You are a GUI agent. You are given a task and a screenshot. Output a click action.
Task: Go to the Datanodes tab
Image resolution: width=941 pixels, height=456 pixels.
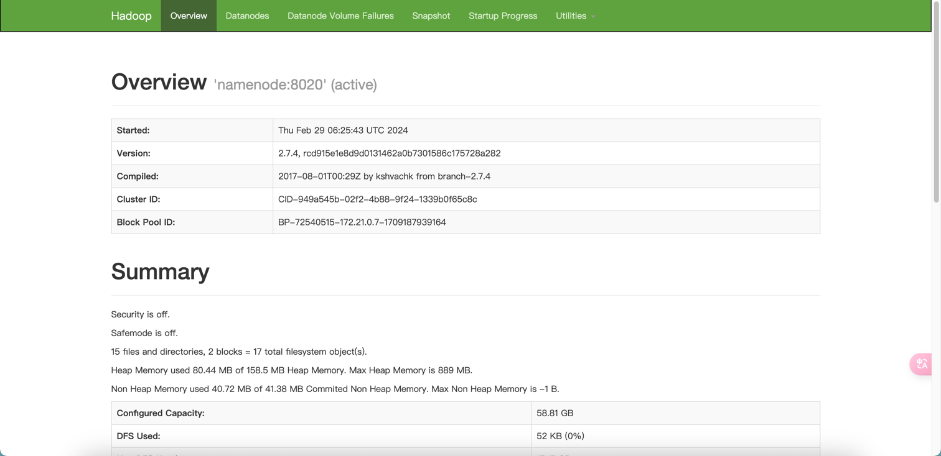click(247, 16)
